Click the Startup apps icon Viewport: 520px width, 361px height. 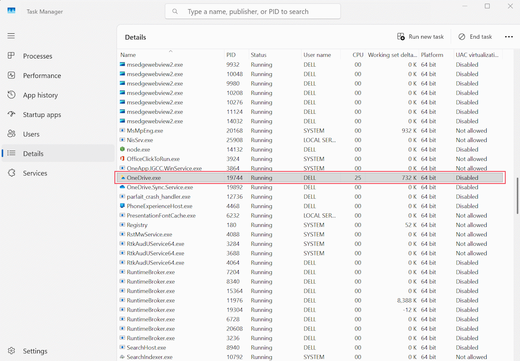click(x=12, y=114)
